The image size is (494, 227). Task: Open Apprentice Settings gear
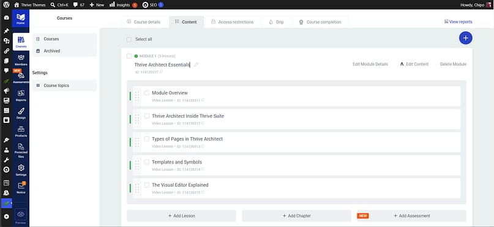point(21,170)
